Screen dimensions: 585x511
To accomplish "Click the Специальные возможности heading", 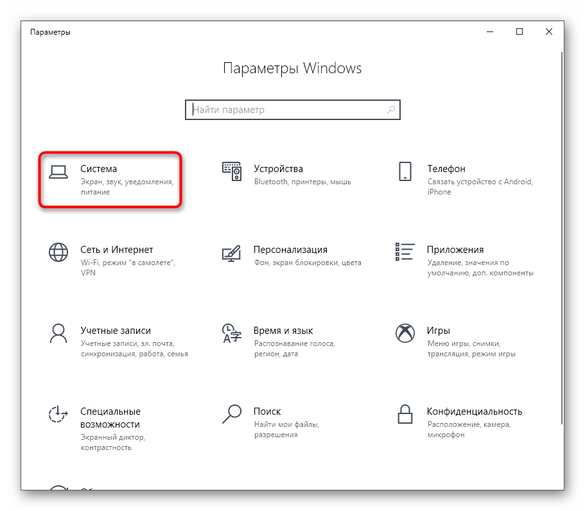I will pyautogui.click(x=110, y=418).
